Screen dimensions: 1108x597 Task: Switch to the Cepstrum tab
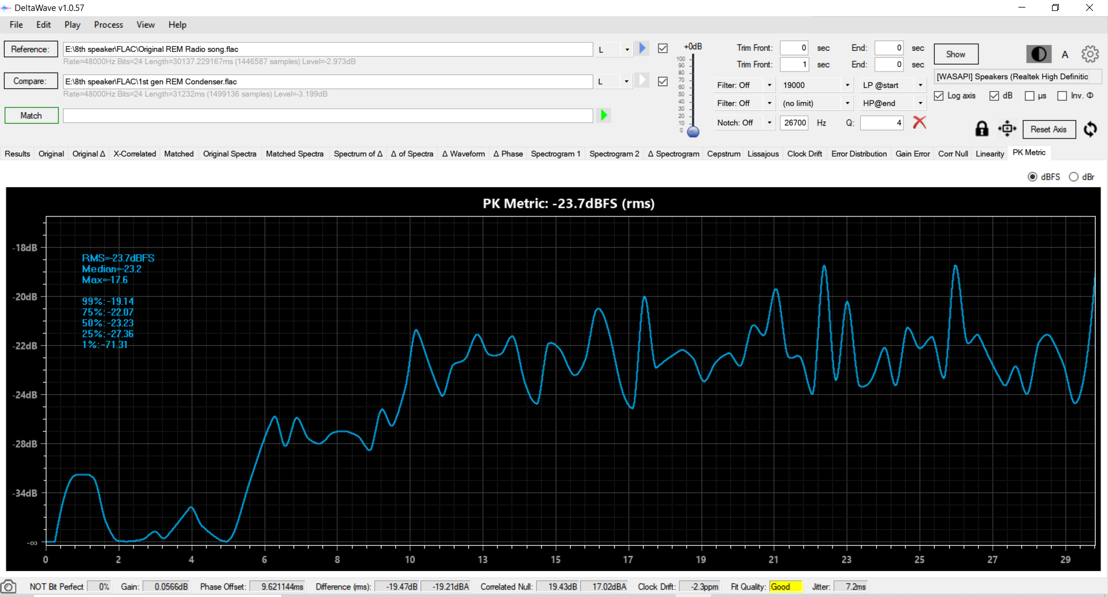[724, 154]
